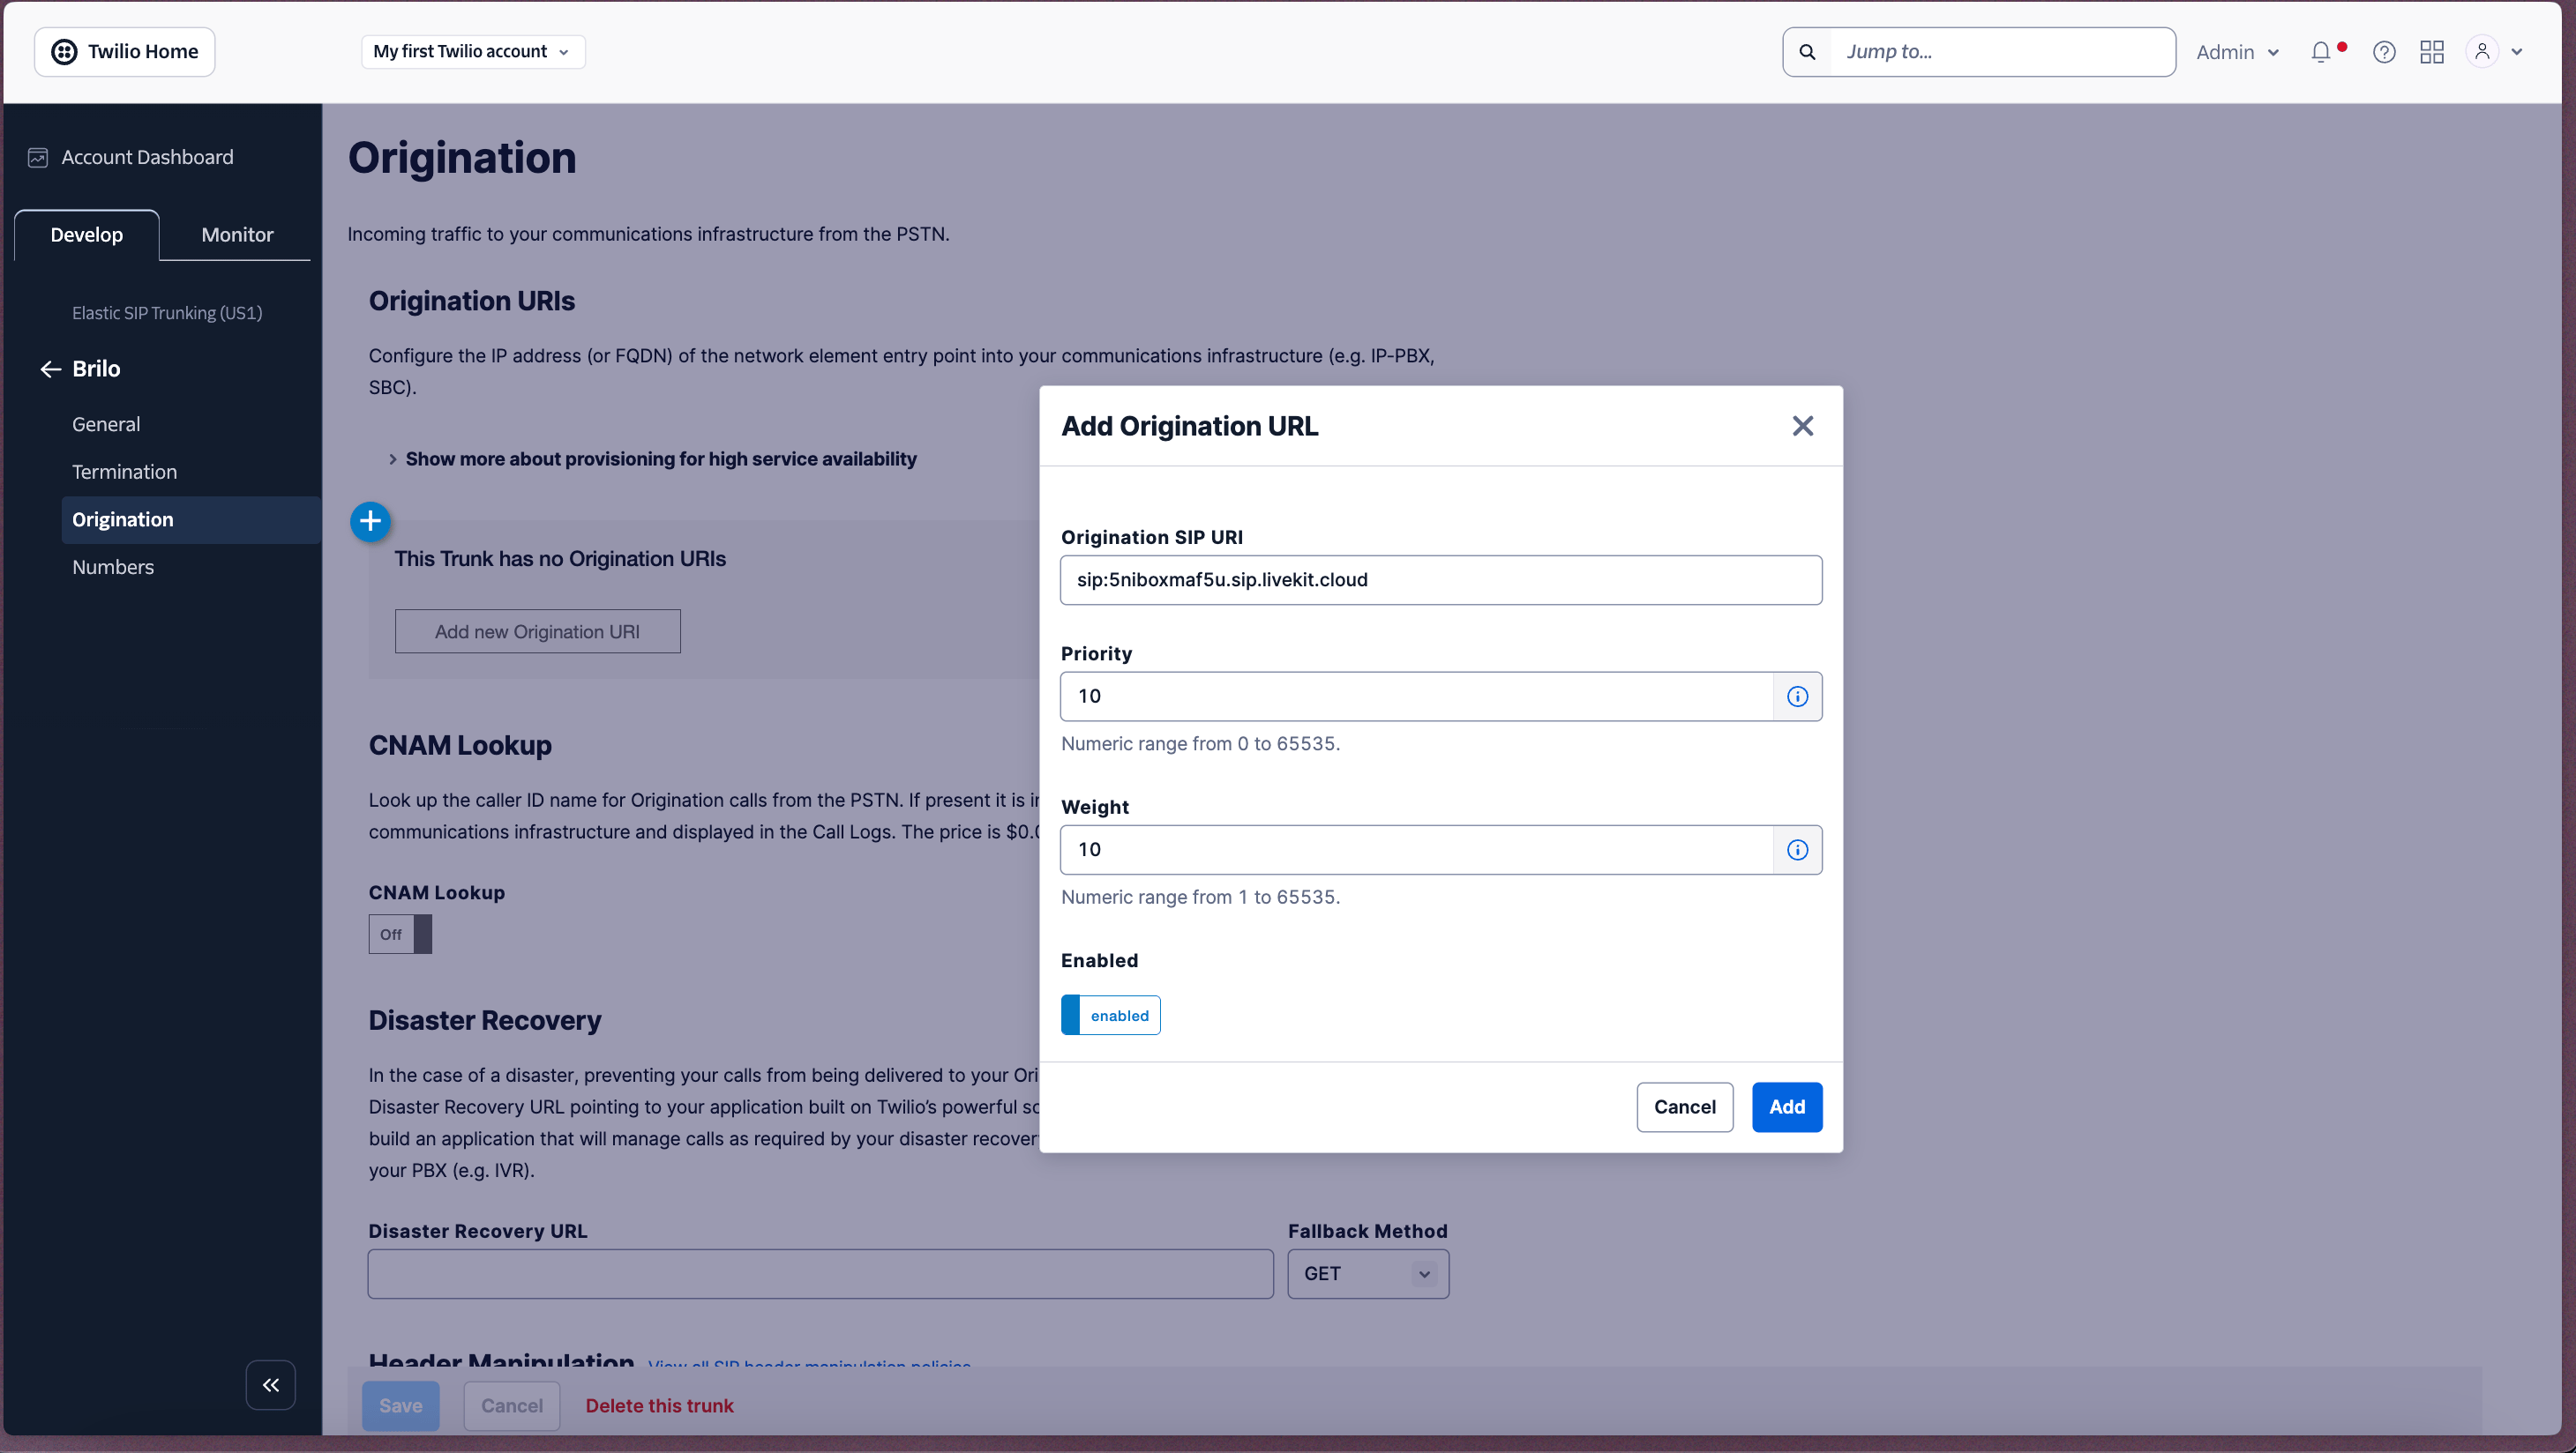Click the page Save button
The height and width of the screenshot is (1453, 2576).
pos(400,1405)
